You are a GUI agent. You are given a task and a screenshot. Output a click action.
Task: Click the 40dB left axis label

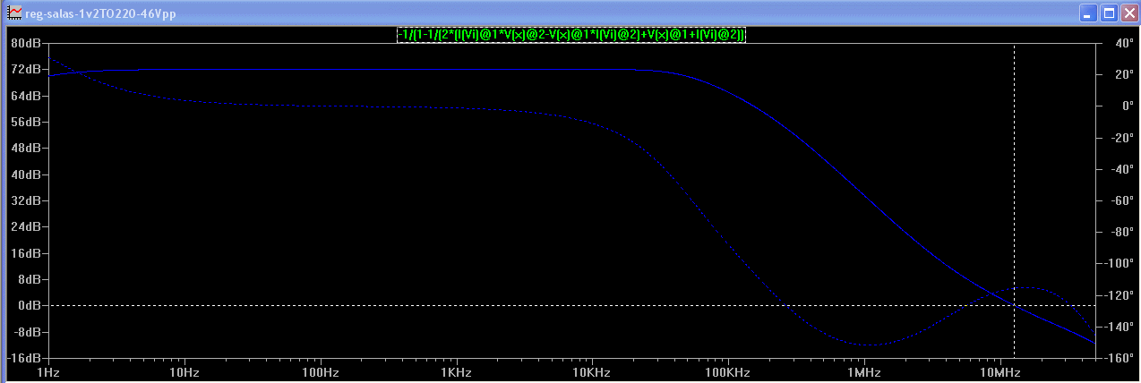[24, 174]
